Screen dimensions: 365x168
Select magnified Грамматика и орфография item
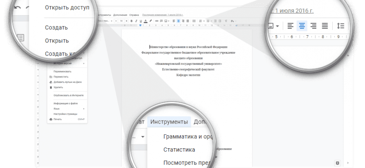point(188,137)
